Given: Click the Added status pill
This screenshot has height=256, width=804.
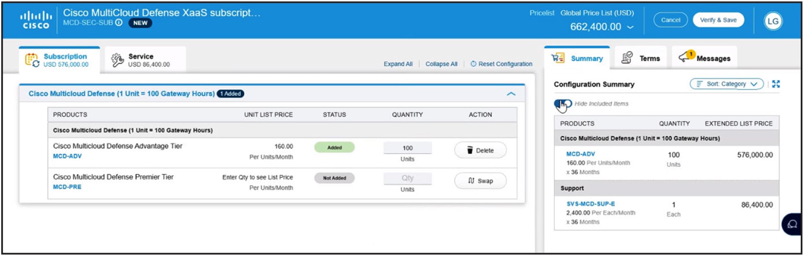Looking at the screenshot, I should [x=334, y=147].
